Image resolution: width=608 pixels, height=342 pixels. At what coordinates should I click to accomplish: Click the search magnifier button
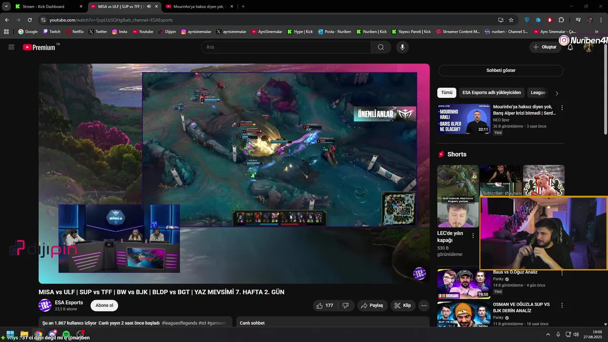pos(381,47)
